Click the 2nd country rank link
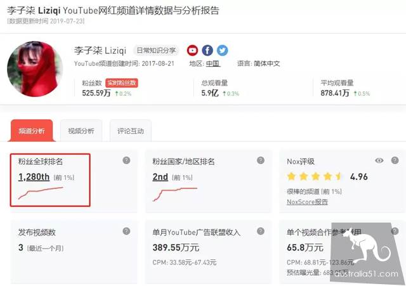This screenshot has height=286, width=406. (160, 177)
